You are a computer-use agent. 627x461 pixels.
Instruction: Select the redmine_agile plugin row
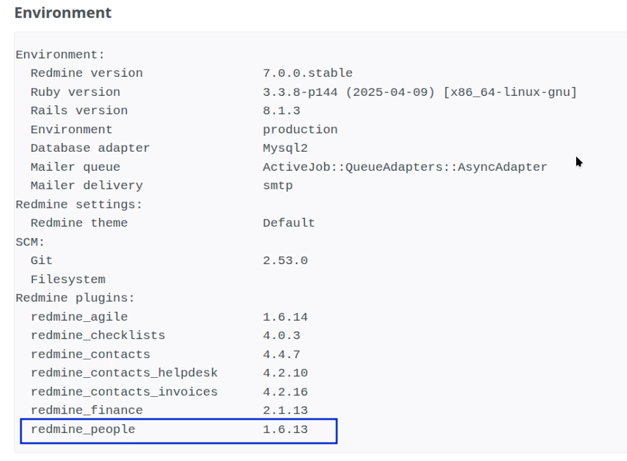tap(169, 317)
